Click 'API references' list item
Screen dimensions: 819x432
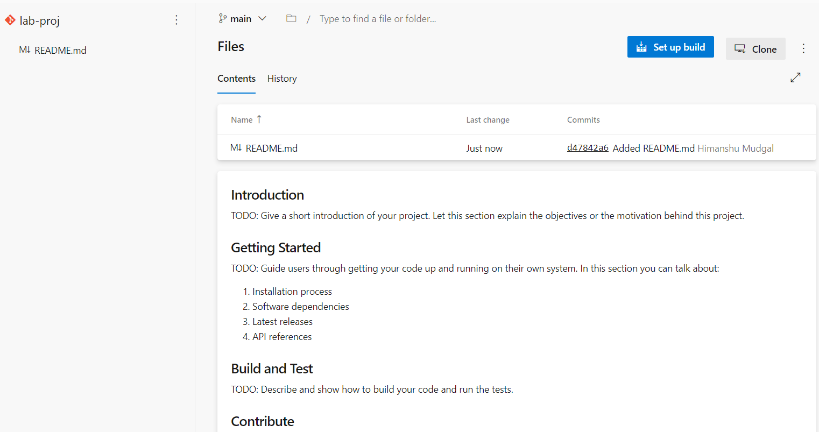pos(282,337)
